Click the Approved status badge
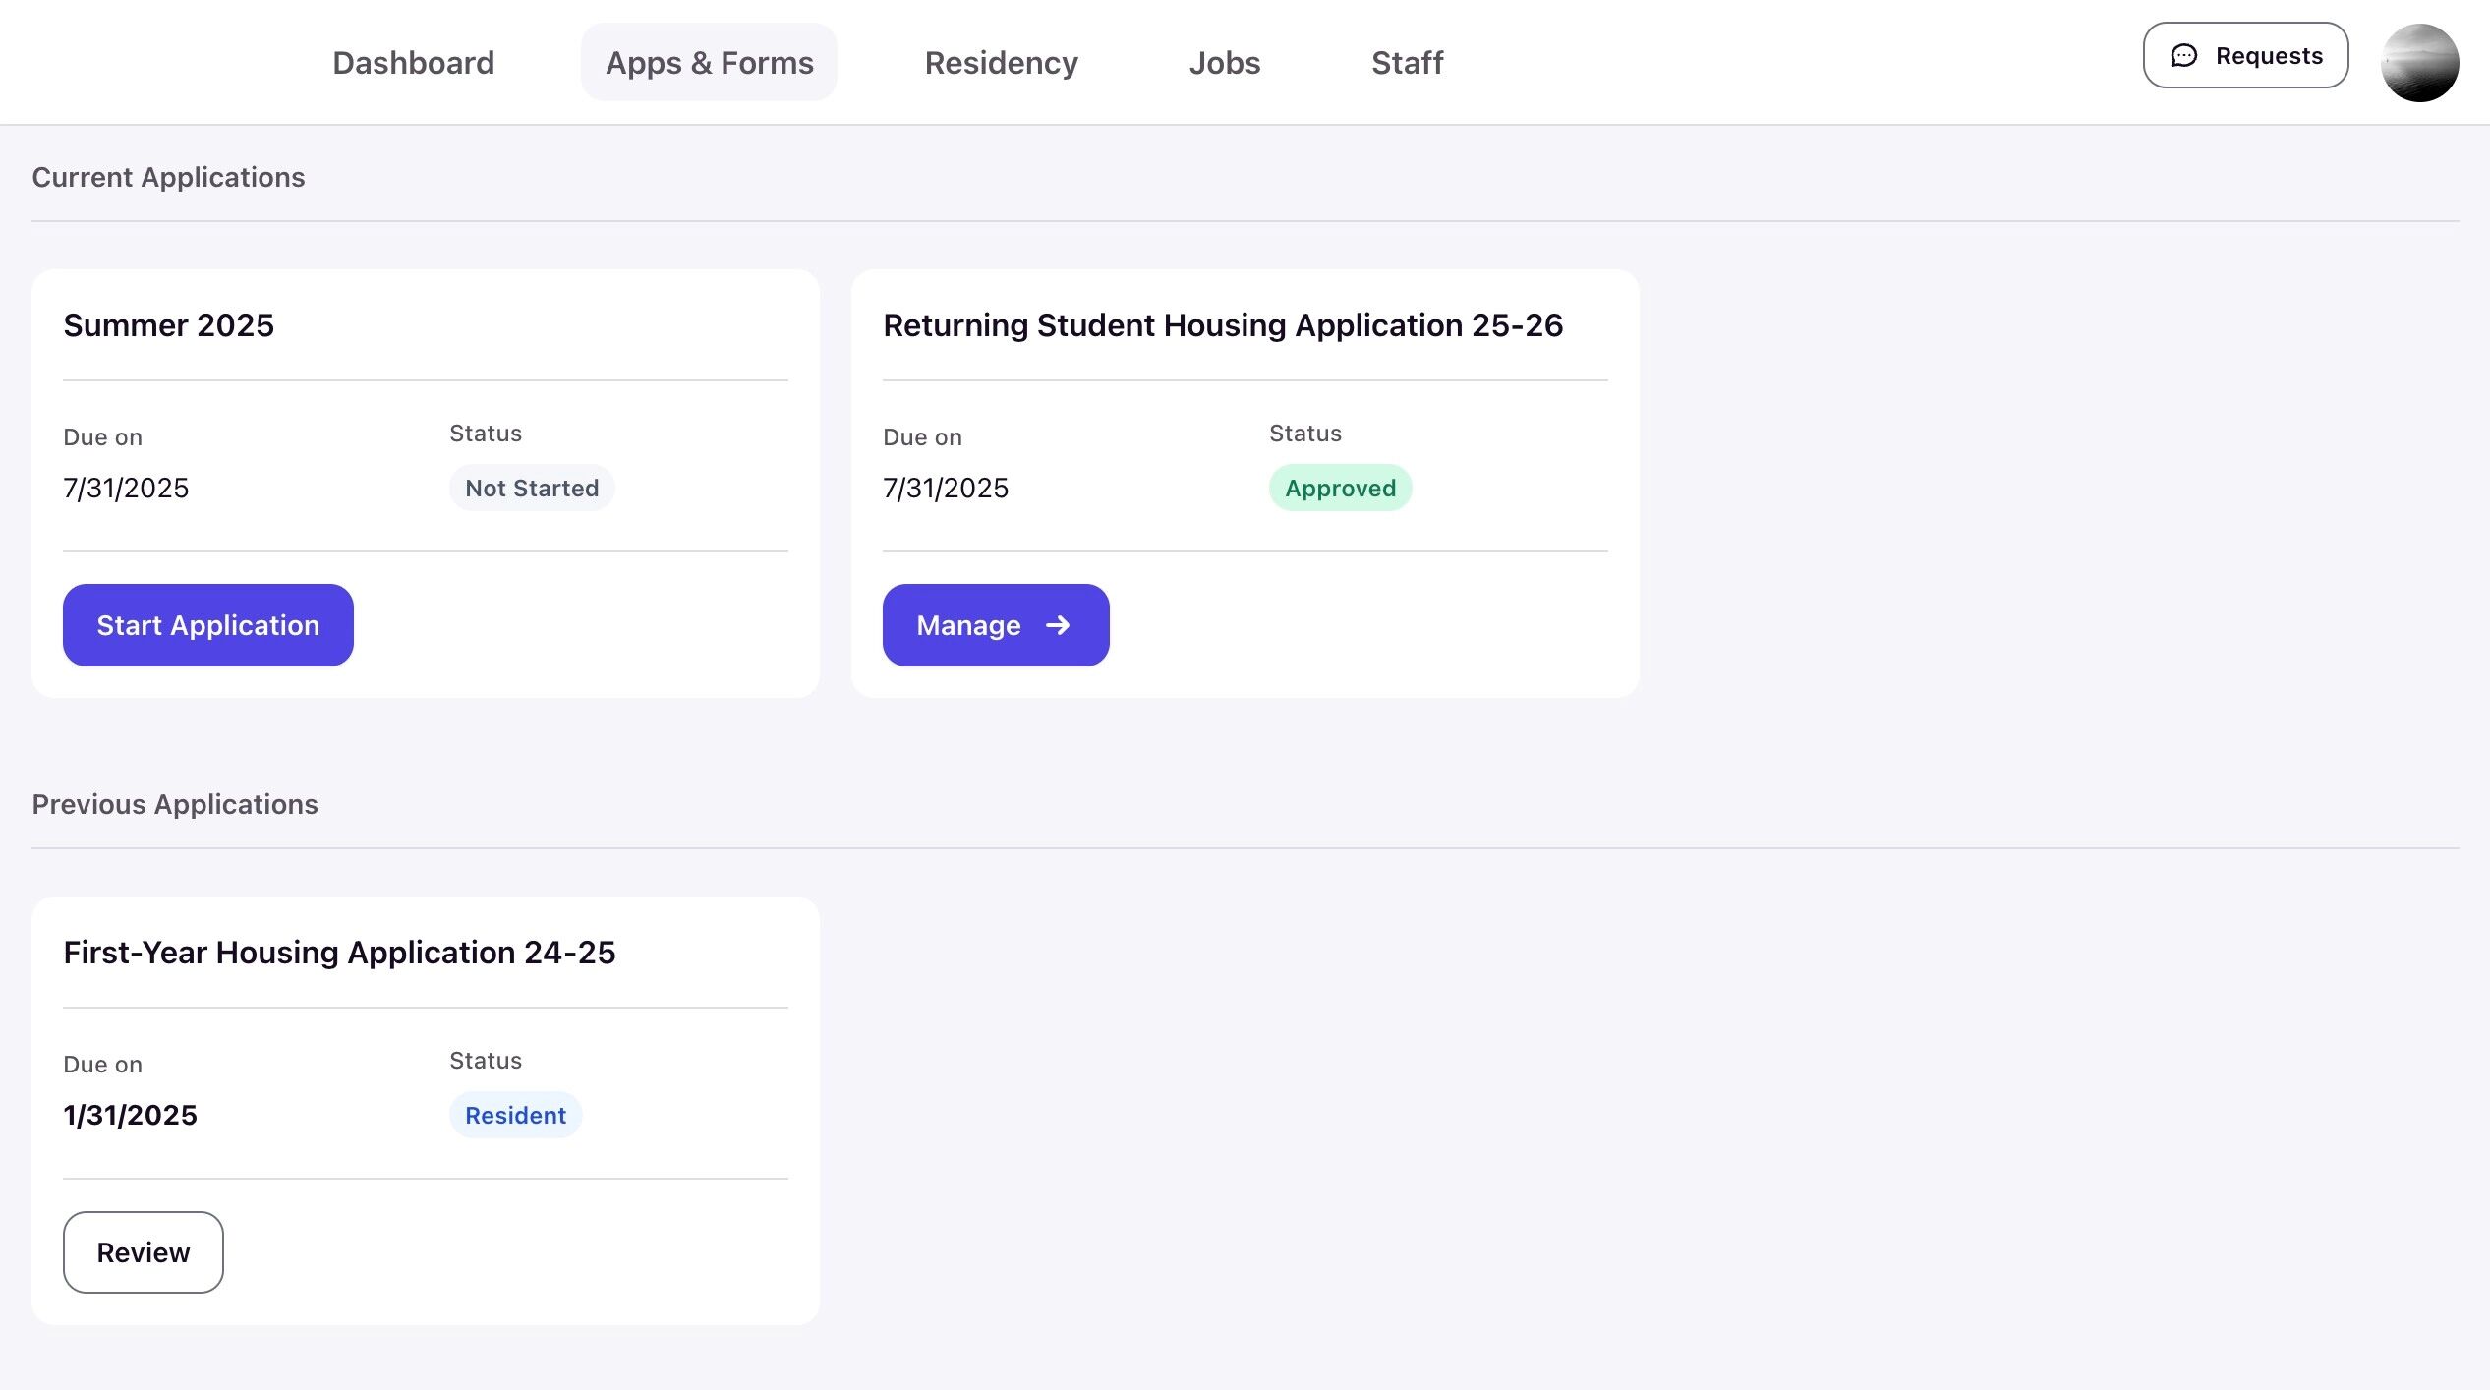Image resolution: width=2490 pixels, height=1390 pixels. click(1340, 489)
